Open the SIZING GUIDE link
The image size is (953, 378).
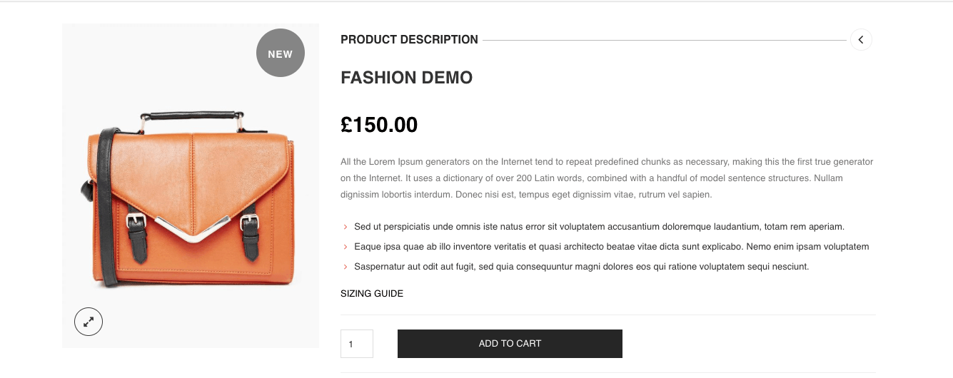372,293
